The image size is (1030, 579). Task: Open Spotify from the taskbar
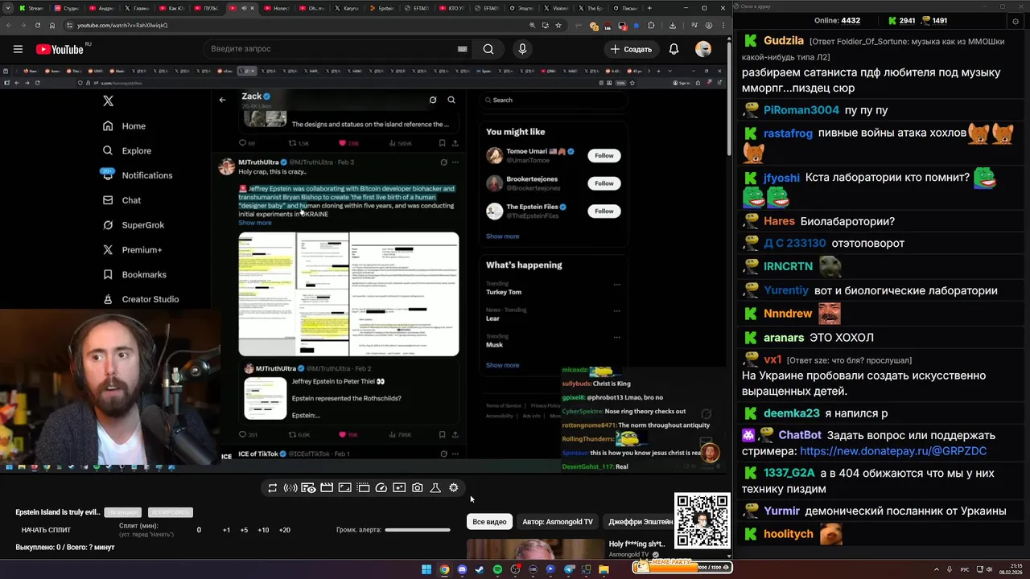[497, 569]
